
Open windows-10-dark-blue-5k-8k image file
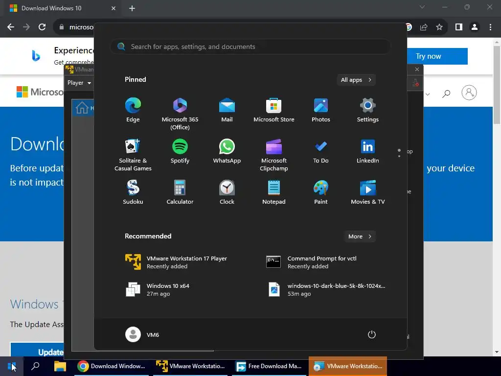point(325,290)
